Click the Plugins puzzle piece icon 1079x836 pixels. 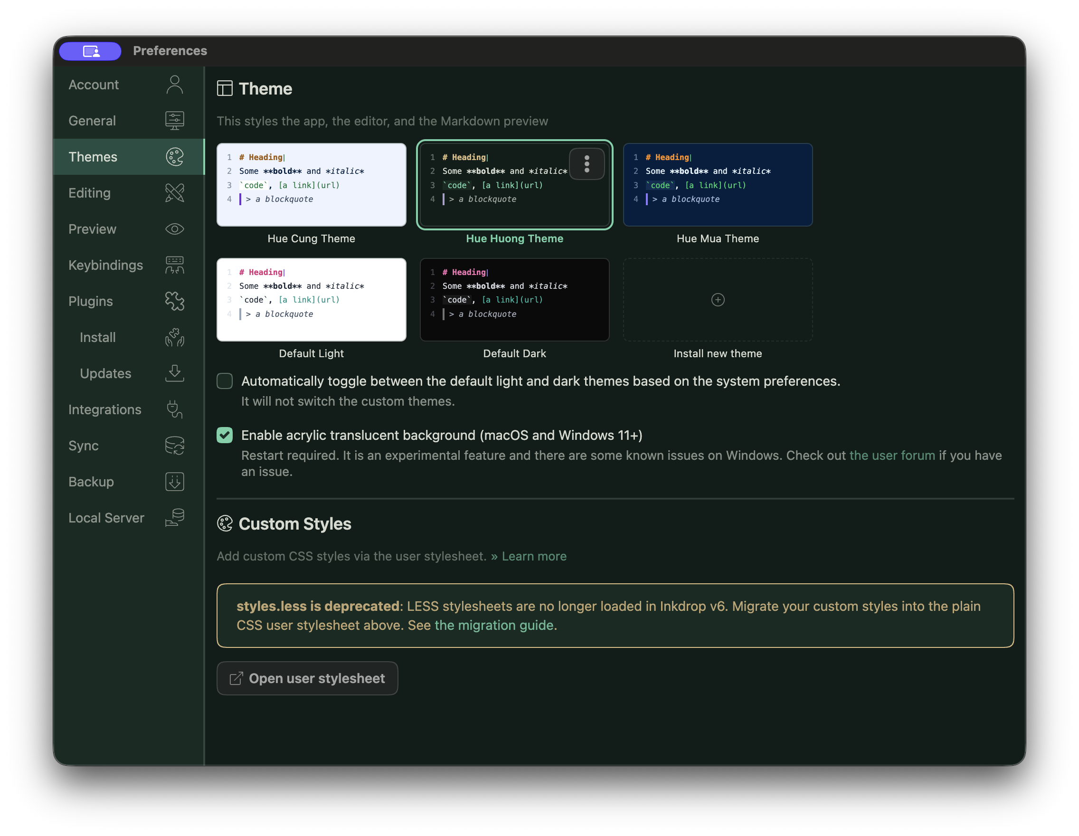pos(174,301)
